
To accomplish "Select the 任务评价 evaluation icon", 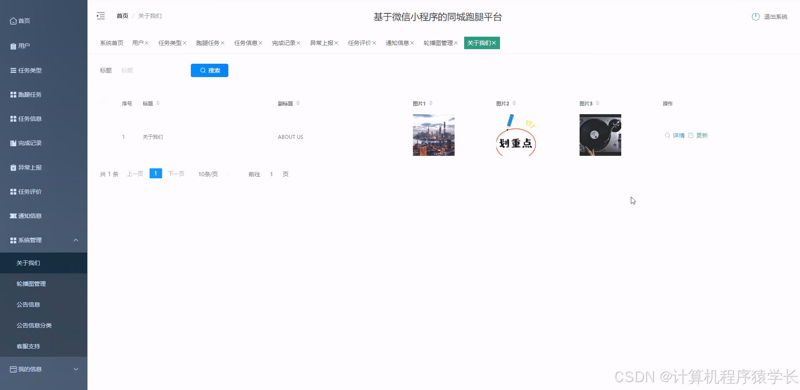I will (x=12, y=191).
